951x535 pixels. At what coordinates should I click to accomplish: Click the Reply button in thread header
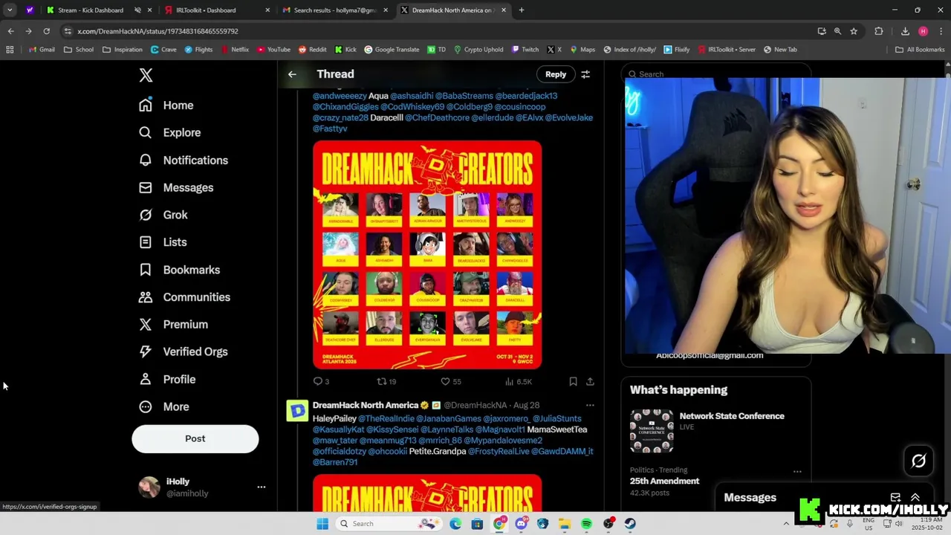pos(556,74)
